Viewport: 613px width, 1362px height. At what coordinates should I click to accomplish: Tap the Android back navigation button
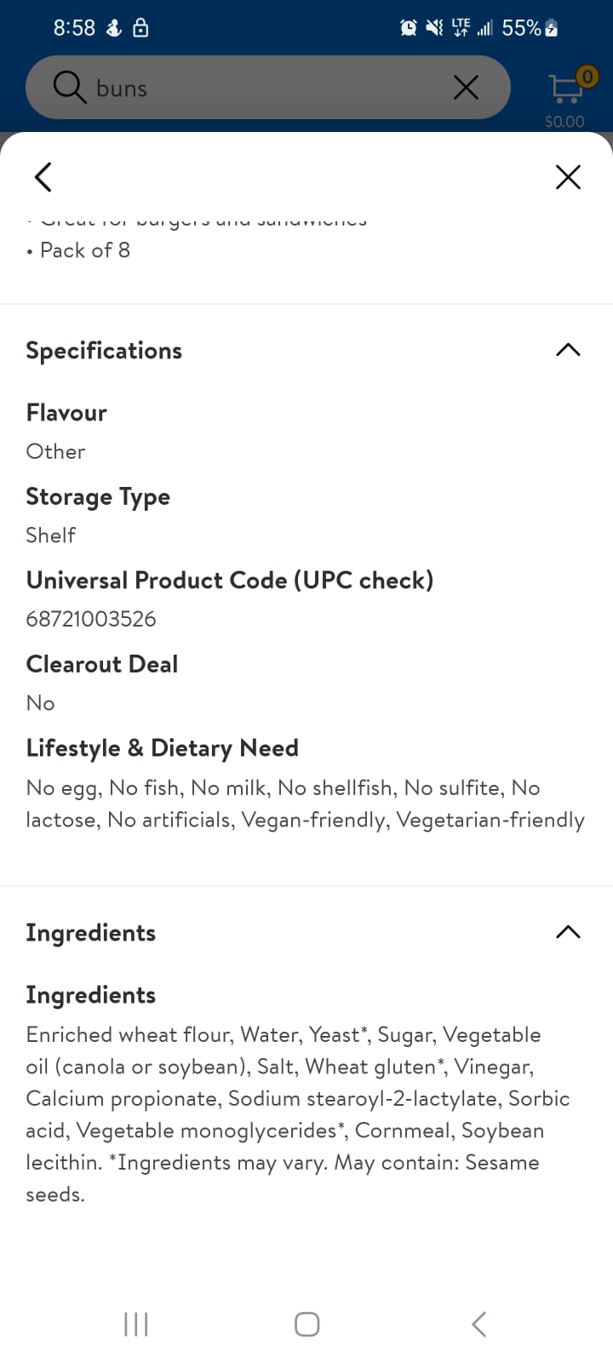tap(478, 1324)
